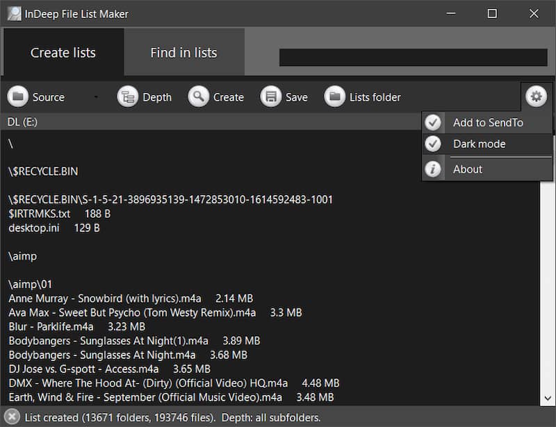Click the Depth button label

coord(157,97)
